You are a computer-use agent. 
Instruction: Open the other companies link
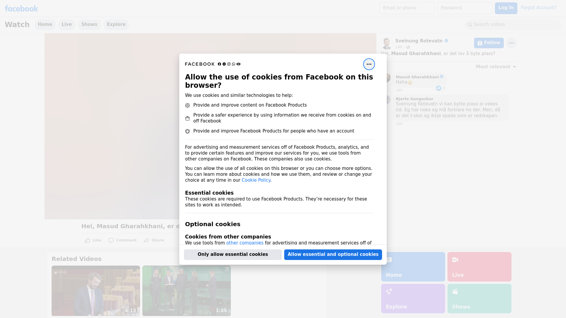click(245, 243)
